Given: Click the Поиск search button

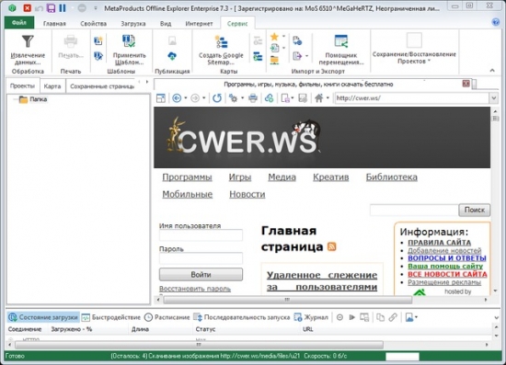Looking at the screenshot, I should coord(475,210).
